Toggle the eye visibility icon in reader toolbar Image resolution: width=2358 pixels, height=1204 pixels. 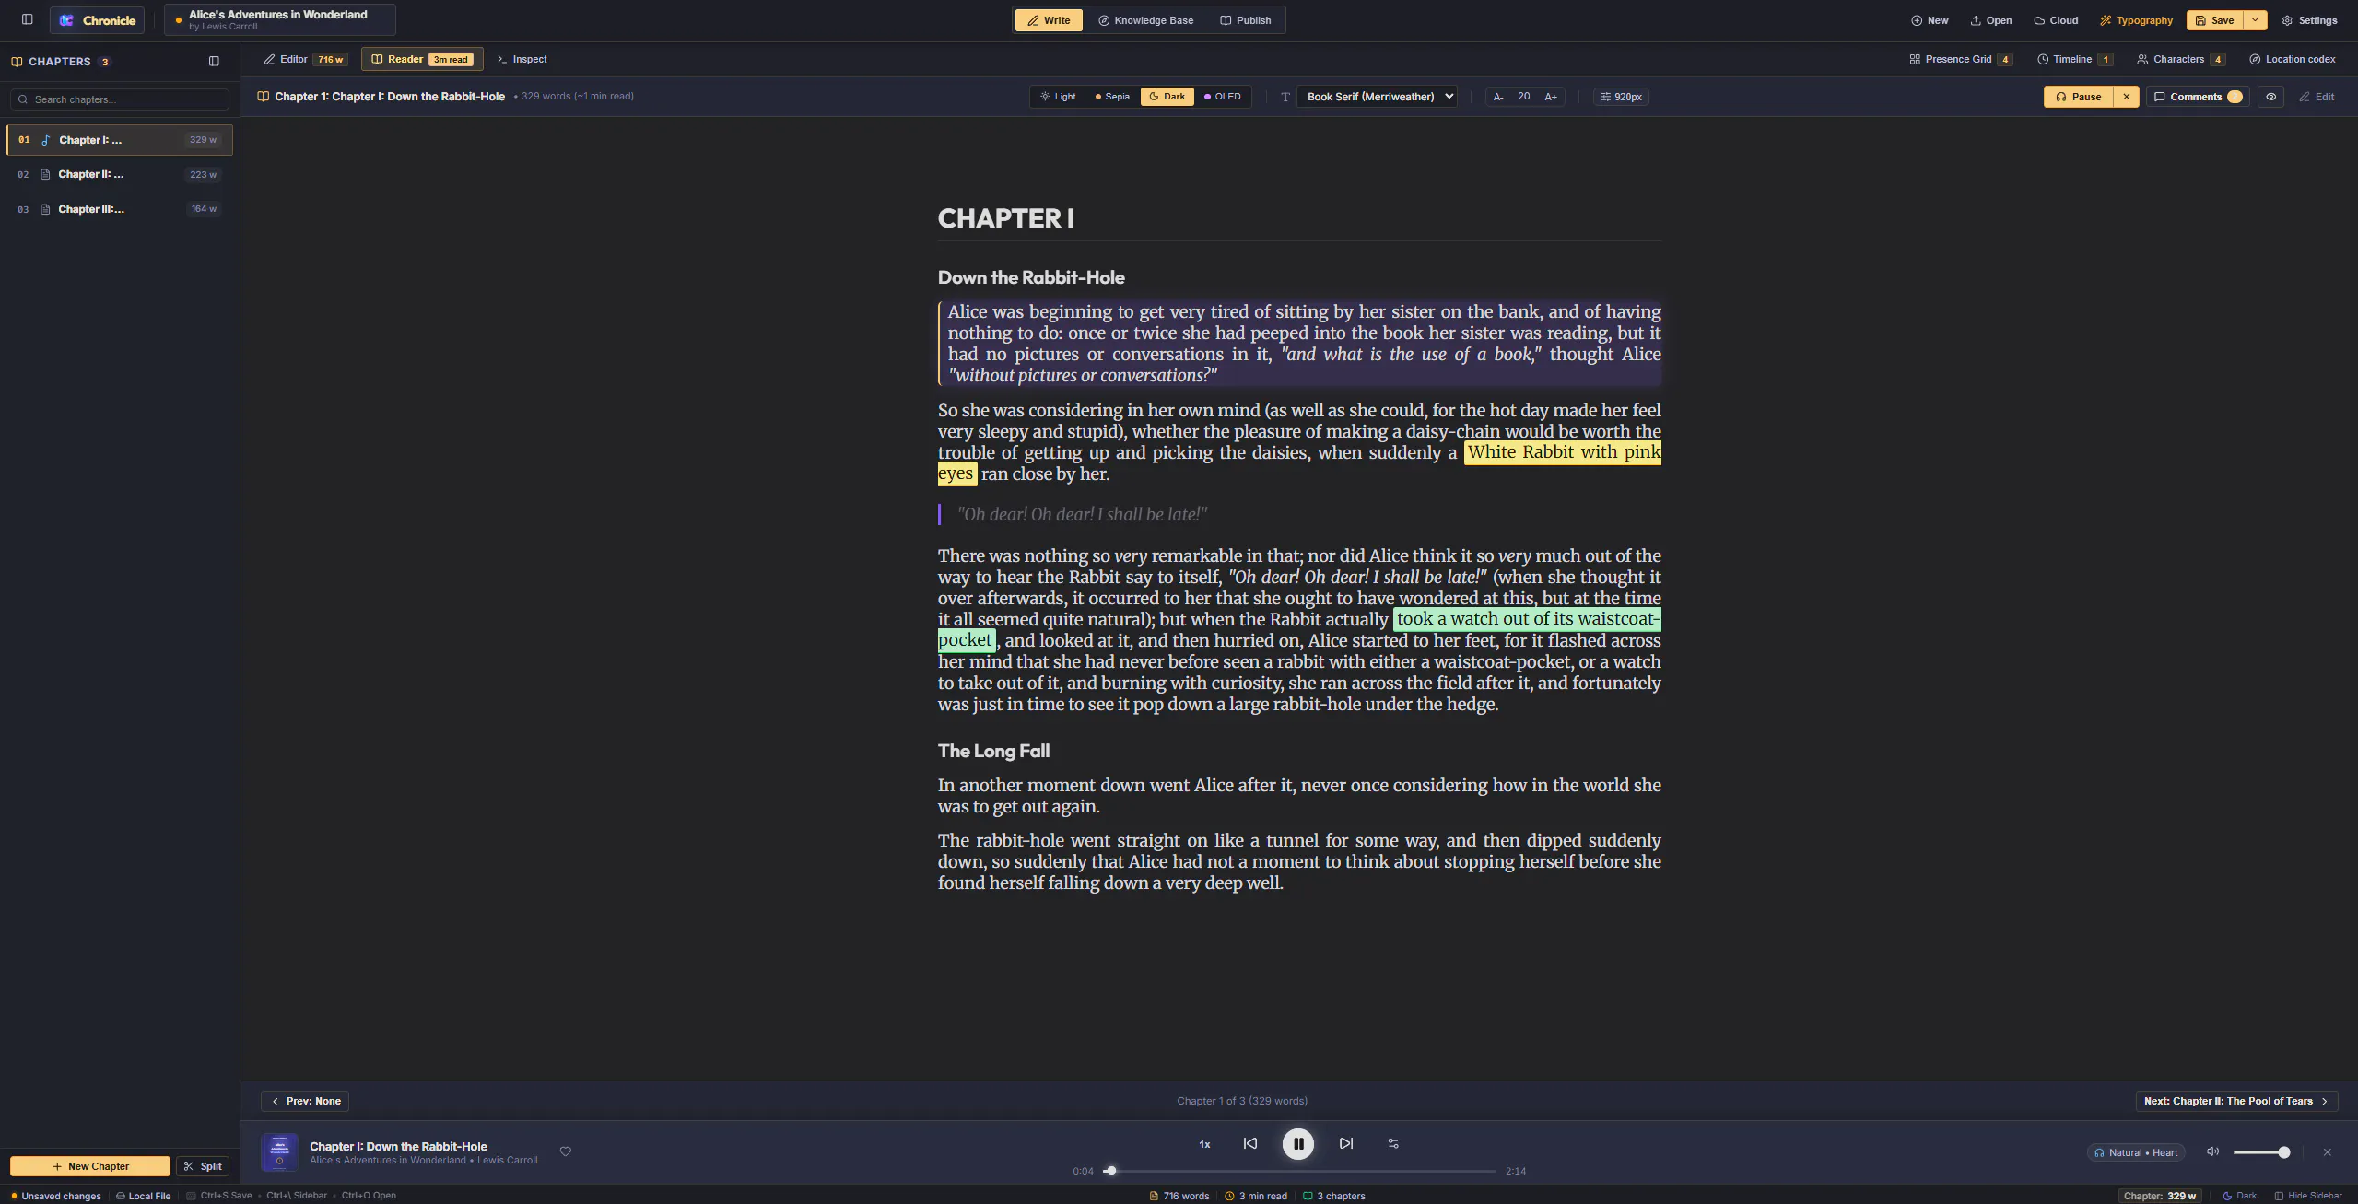point(2271,97)
